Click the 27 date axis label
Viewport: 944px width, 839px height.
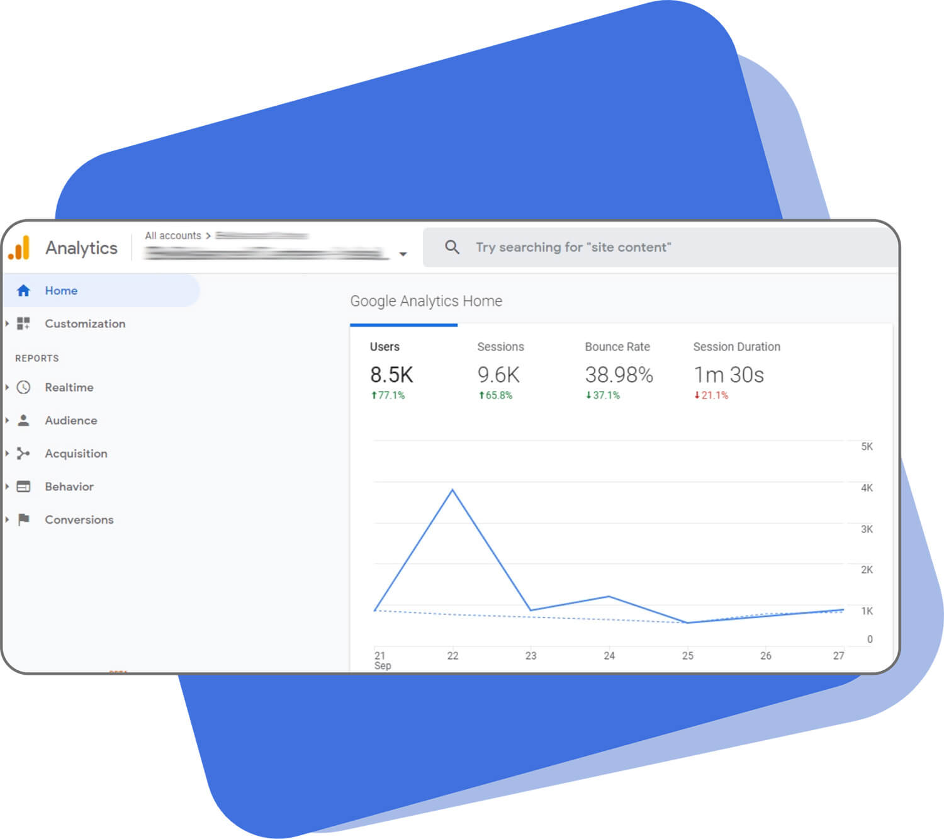tap(838, 656)
